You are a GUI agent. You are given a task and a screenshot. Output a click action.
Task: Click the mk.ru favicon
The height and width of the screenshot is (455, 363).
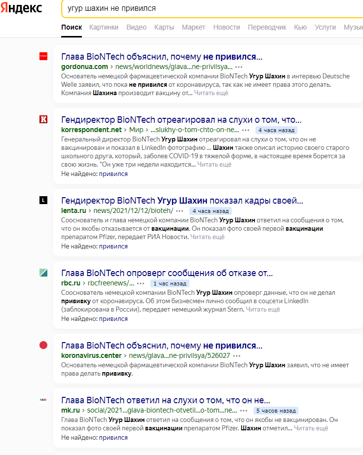click(x=43, y=400)
